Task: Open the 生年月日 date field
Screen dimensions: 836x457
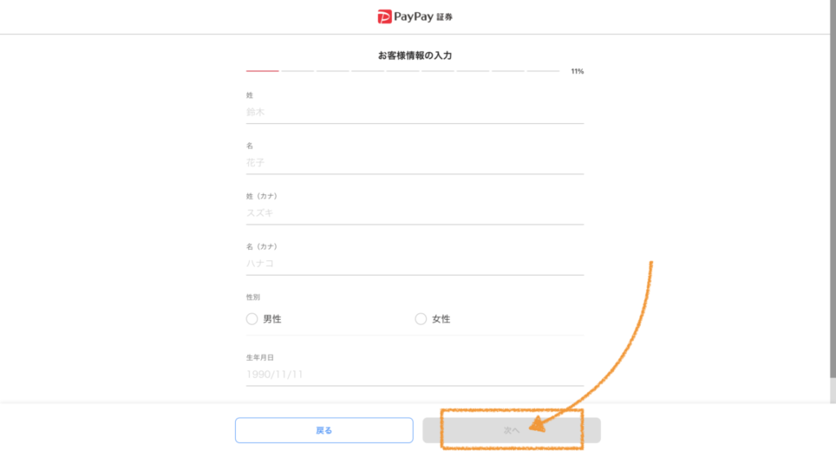Action: (415, 375)
